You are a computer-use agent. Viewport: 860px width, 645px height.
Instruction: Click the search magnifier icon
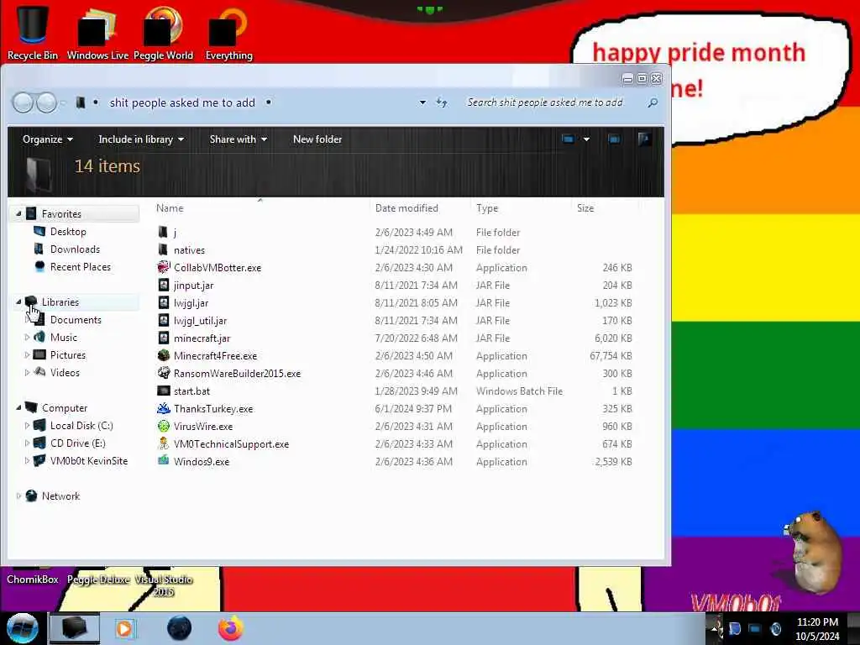coord(652,102)
